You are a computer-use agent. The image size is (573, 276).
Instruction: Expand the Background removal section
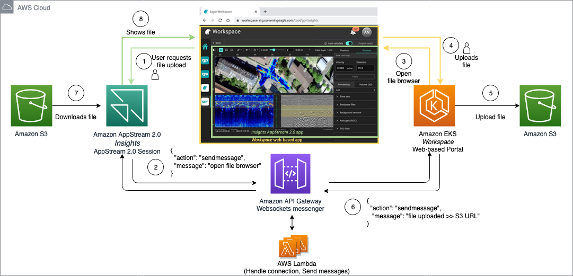point(356,112)
